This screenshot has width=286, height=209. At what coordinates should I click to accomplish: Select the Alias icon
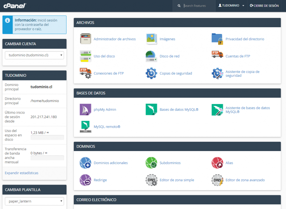217,162
